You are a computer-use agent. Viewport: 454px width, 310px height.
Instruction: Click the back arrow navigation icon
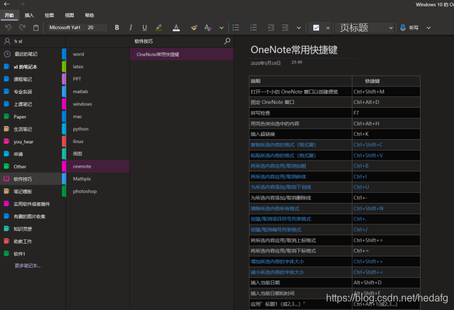(7, 4)
